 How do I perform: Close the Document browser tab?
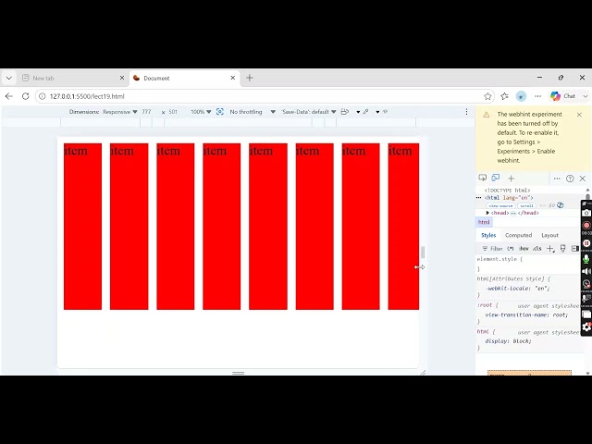(x=233, y=78)
